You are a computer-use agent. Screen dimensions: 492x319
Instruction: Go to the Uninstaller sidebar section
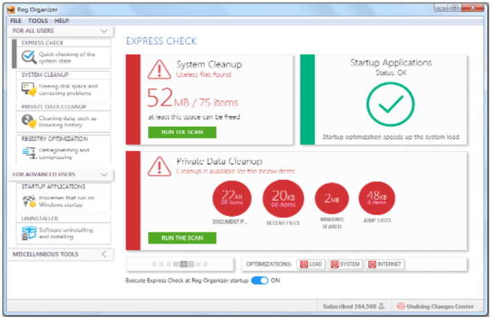[x=64, y=229]
